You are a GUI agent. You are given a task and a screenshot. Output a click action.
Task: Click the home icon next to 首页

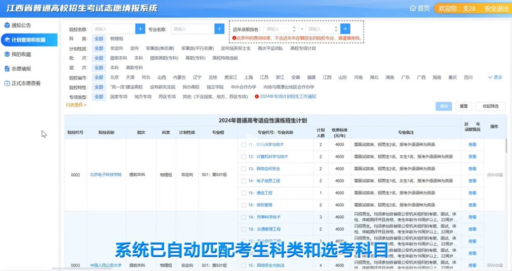coord(413,8)
